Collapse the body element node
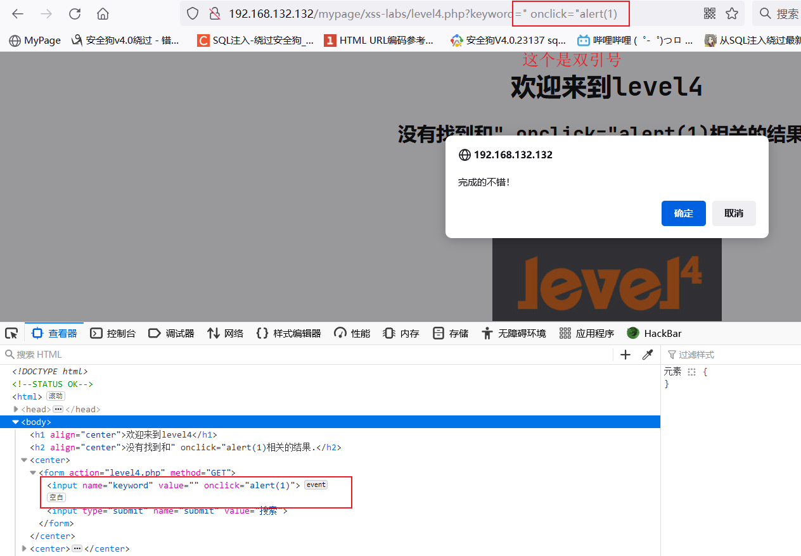The height and width of the screenshot is (556, 801). [x=15, y=422]
